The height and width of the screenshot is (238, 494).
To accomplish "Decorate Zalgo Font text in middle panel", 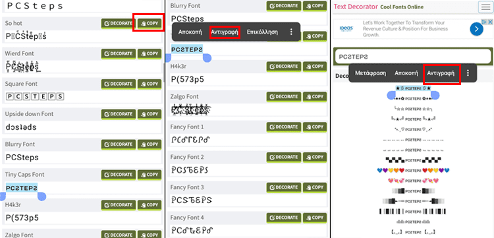I will [x=283, y=97].
